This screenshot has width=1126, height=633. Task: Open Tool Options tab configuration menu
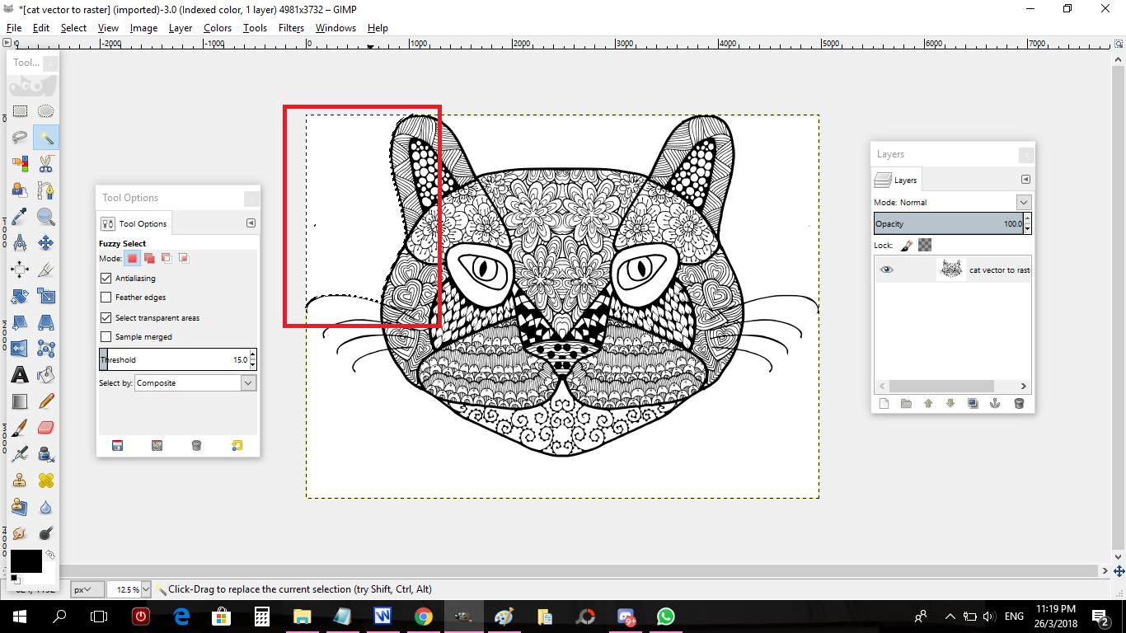[x=251, y=223]
